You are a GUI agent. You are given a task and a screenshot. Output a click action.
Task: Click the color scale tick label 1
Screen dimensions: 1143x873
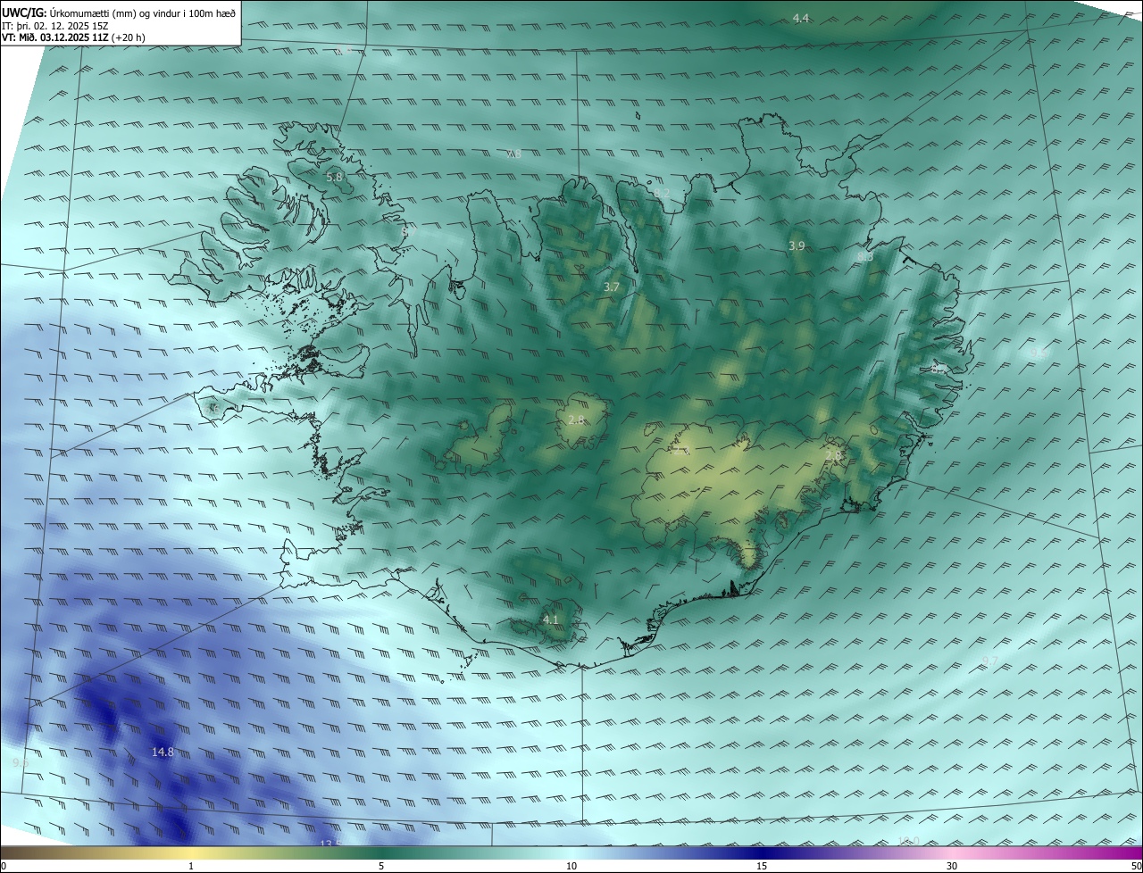[x=191, y=866]
